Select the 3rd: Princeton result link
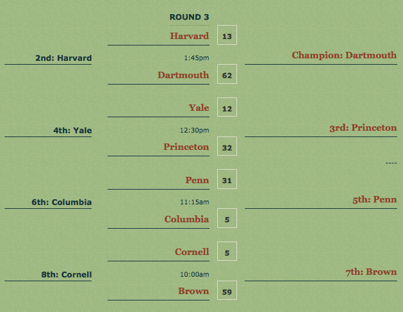Image resolution: width=403 pixels, height=312 pixels. [363, 127]
